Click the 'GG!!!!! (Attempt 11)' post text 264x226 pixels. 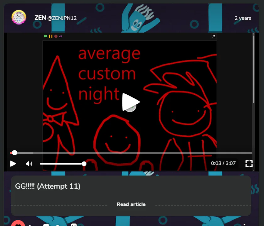[48, 186]
